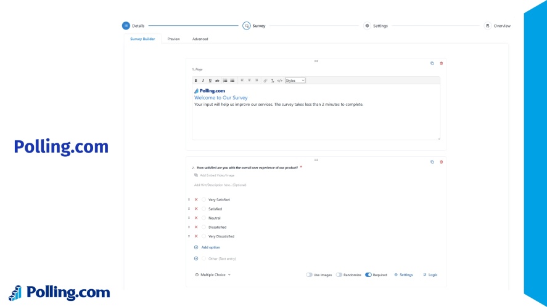
Task: Select the Dissatisfied radio button
Action: (x=204, y=227)
